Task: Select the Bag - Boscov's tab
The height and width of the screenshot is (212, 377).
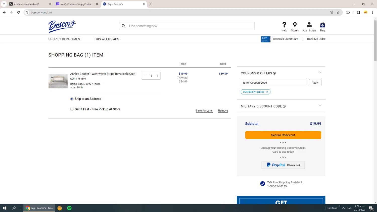Action: tap(124, 4)
